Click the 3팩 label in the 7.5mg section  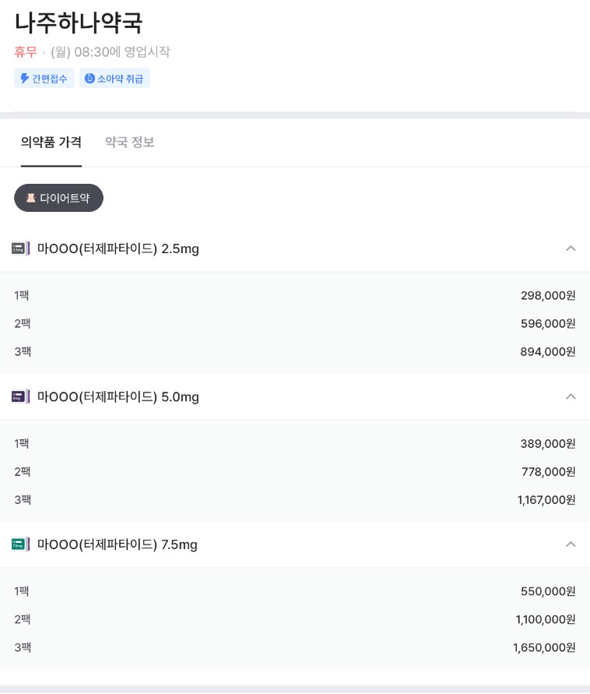coord(23,648)
